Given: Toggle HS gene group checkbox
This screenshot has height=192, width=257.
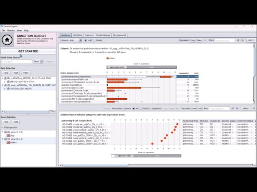Looking at the screenshot, I should 5,139.
